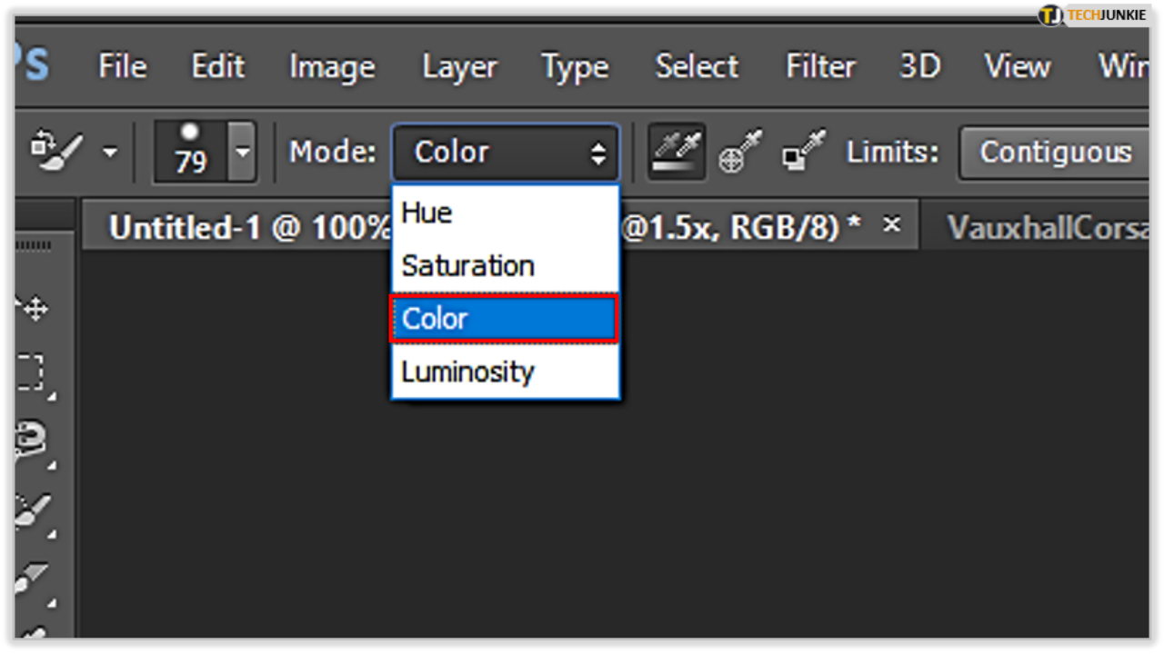The height and width of the screenshot is (654, 1164).
Task: Enable Sampling: Continuous mode
Action: tap(675, 152)
